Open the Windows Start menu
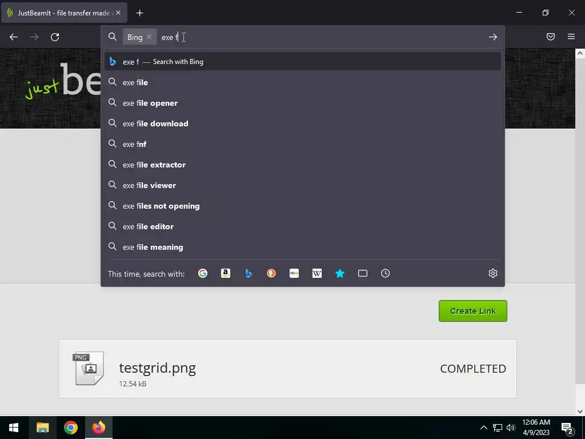The height and width of the screenshot is (439, 585). [x=14, y=428]
